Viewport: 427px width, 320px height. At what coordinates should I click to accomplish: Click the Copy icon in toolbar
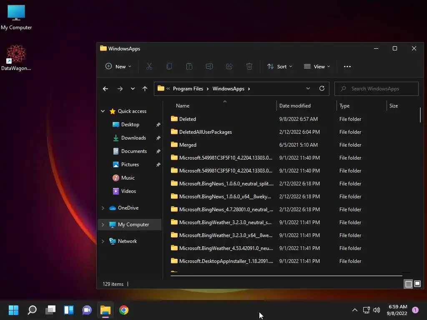click(169, 66)
